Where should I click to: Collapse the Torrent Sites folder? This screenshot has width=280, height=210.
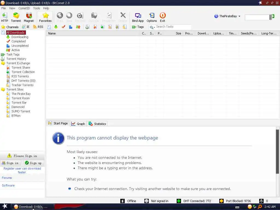[15, 89]
